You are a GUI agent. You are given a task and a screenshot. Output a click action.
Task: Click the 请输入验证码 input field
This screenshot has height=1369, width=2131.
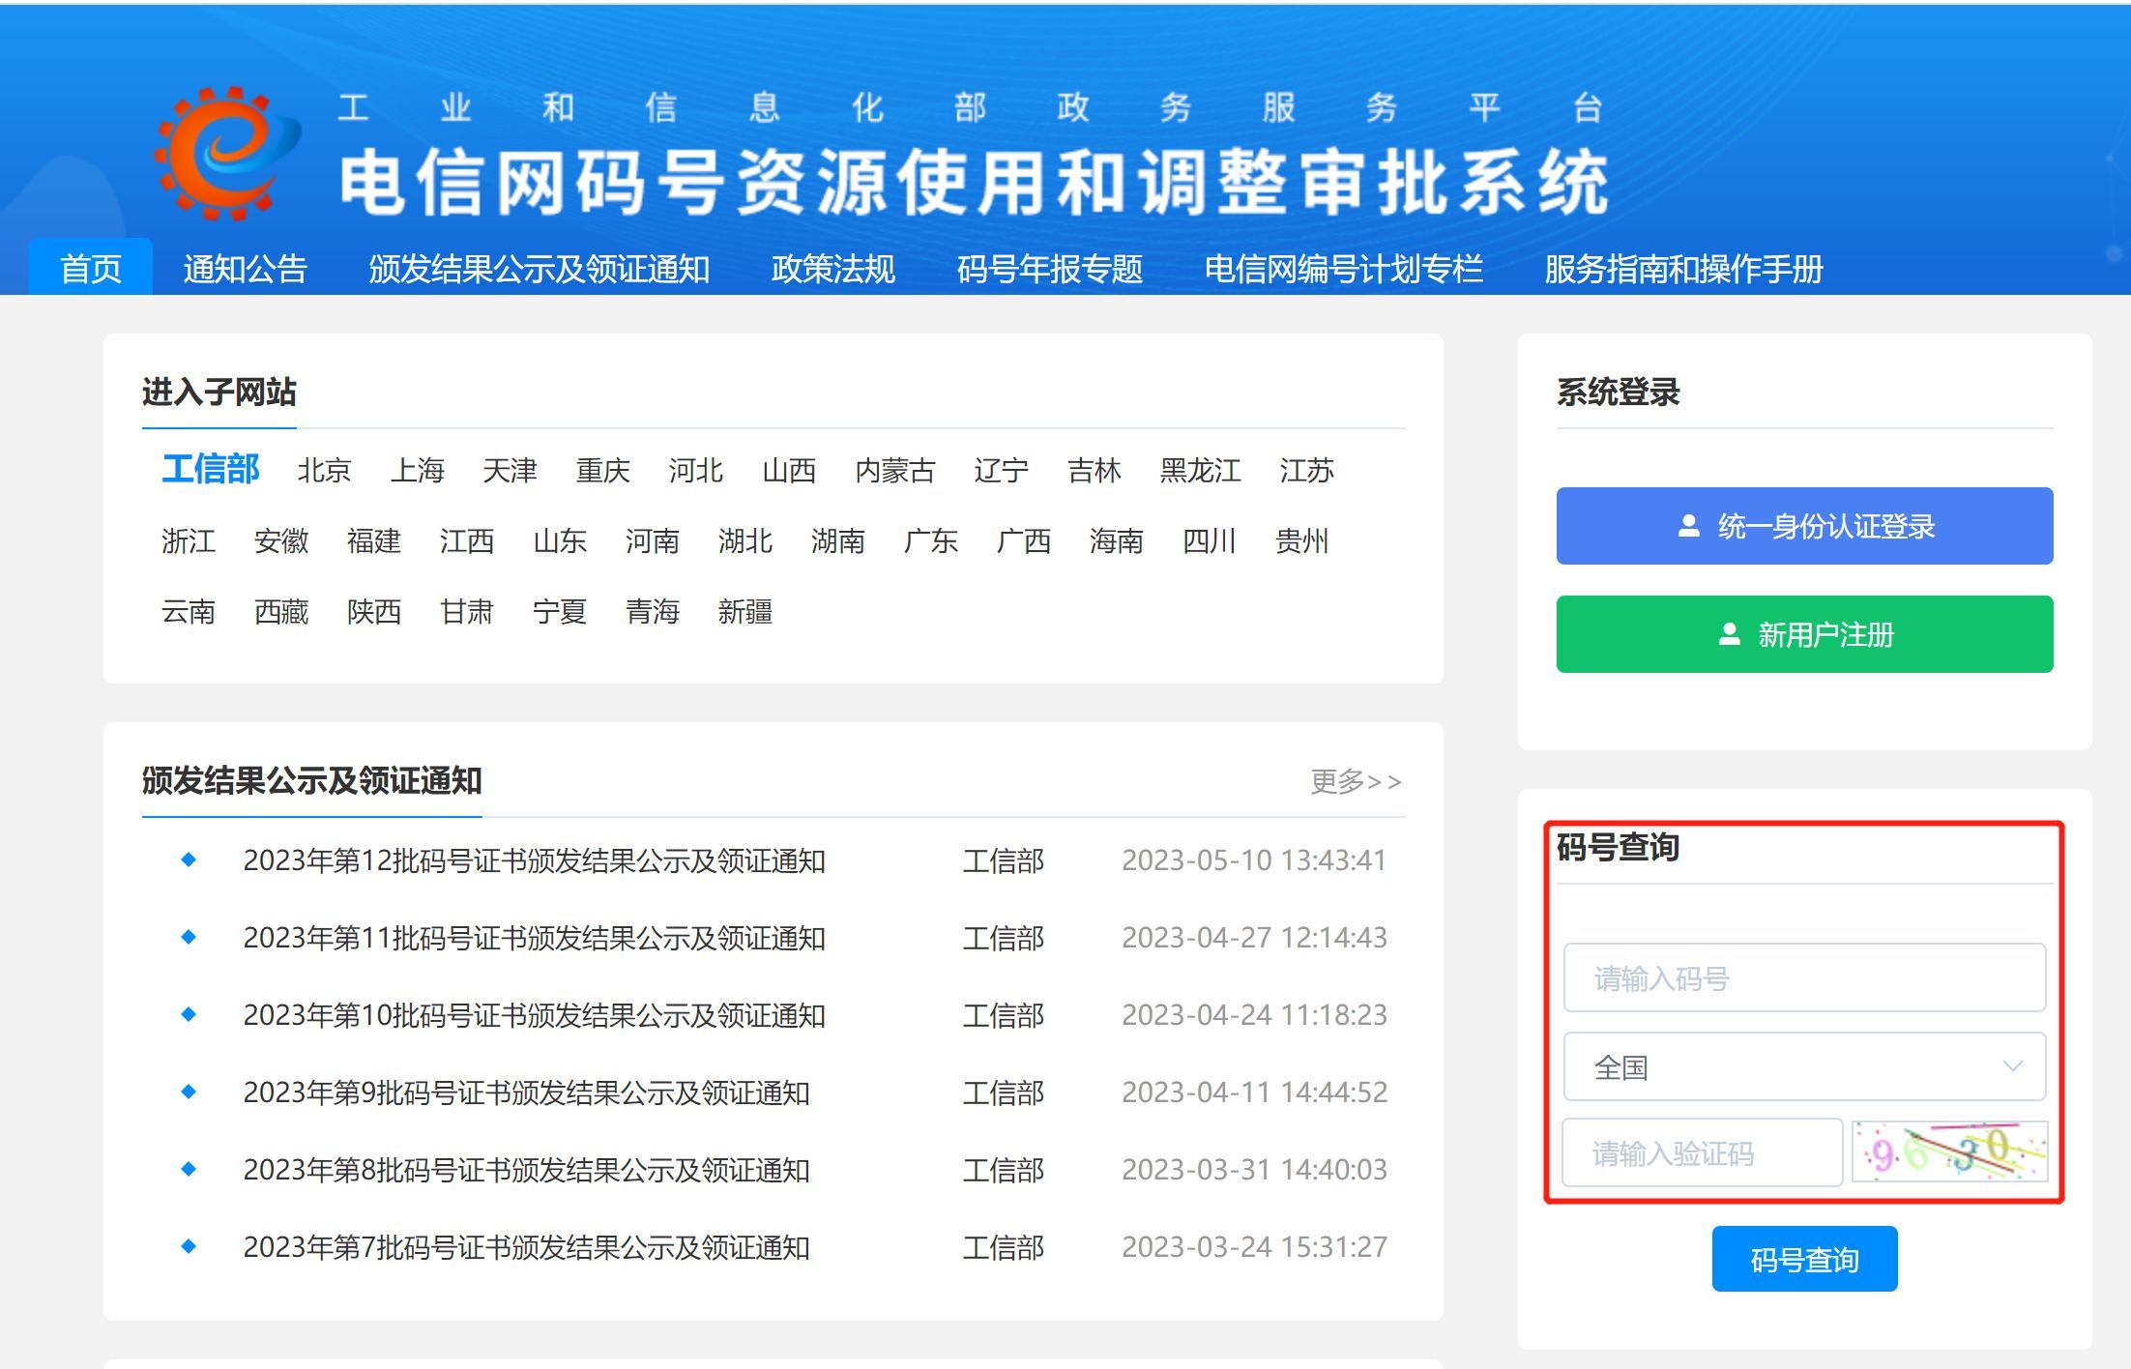[1702, 1152]
